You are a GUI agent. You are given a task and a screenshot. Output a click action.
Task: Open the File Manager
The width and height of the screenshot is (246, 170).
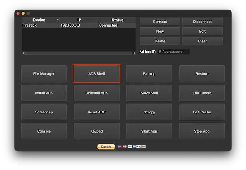(44, 74)
